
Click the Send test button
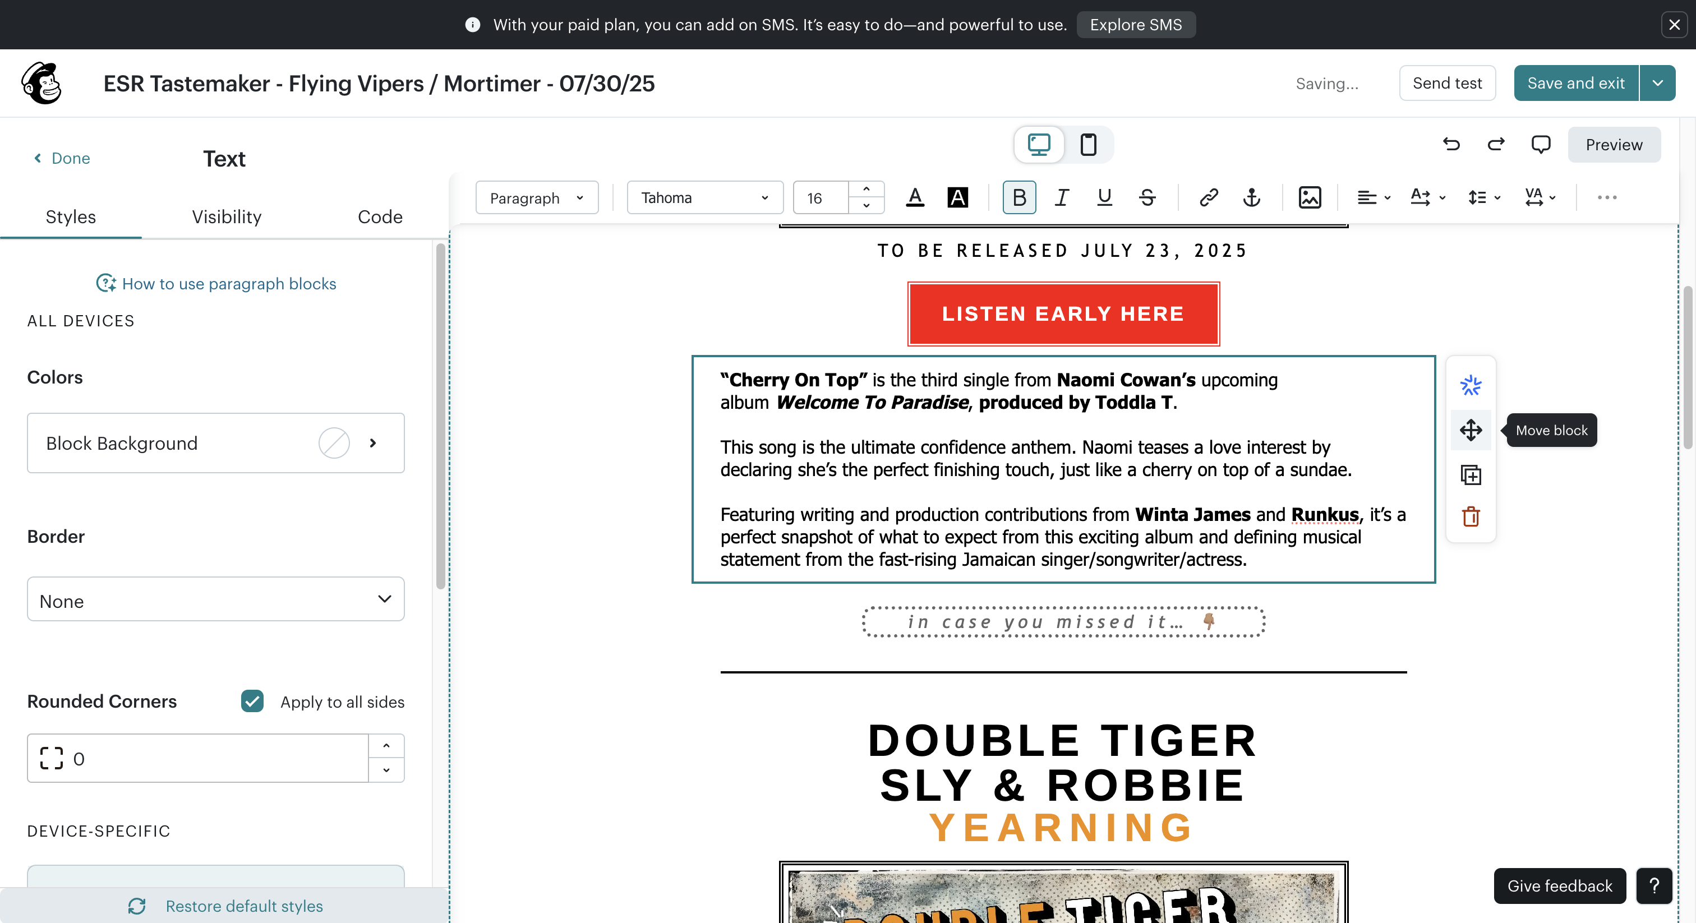click(x=1447, y=83)
